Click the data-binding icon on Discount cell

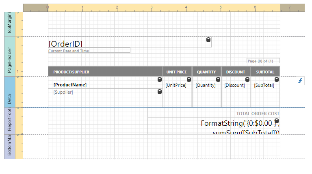(x=247, y=79)
